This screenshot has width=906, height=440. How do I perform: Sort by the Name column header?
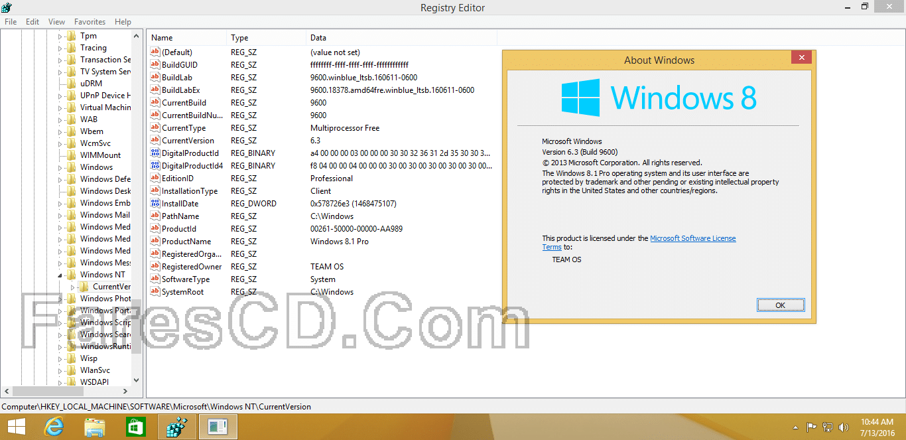[187, 38]
